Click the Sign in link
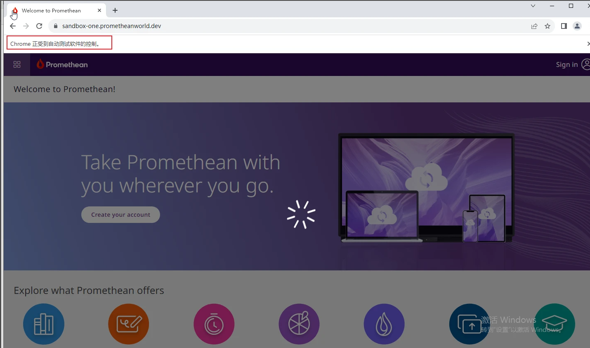 (x=566, y=64)
